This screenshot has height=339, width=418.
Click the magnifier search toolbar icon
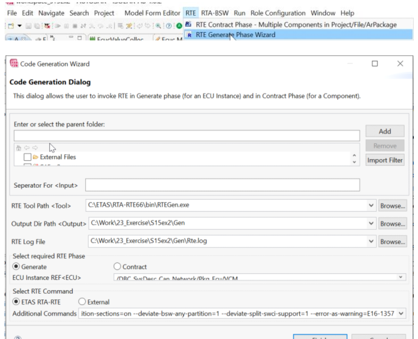pyautogui.click(x=158, y=26)
